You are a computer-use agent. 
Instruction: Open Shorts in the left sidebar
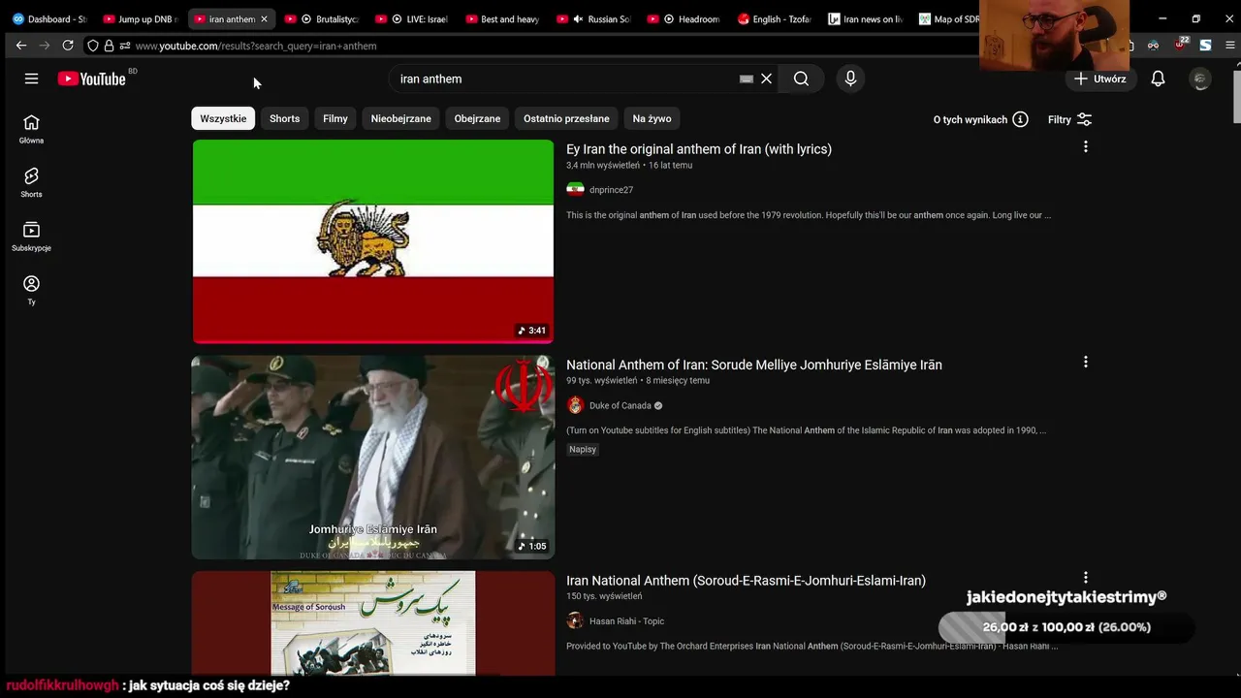coord(31,182)
